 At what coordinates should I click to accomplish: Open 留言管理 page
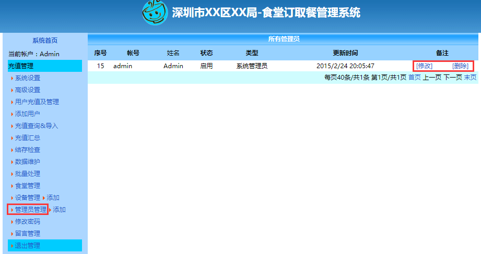(28, 234)
